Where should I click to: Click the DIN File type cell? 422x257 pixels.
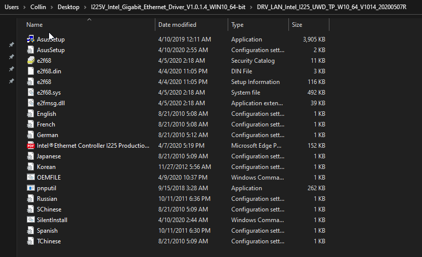coord(241,71)
